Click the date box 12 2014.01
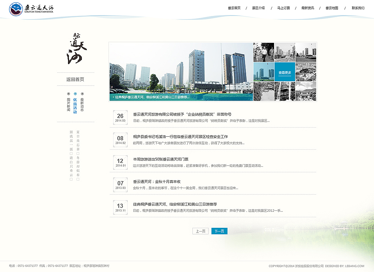This screenshot has height=272, width=374. tap(120, 162)
